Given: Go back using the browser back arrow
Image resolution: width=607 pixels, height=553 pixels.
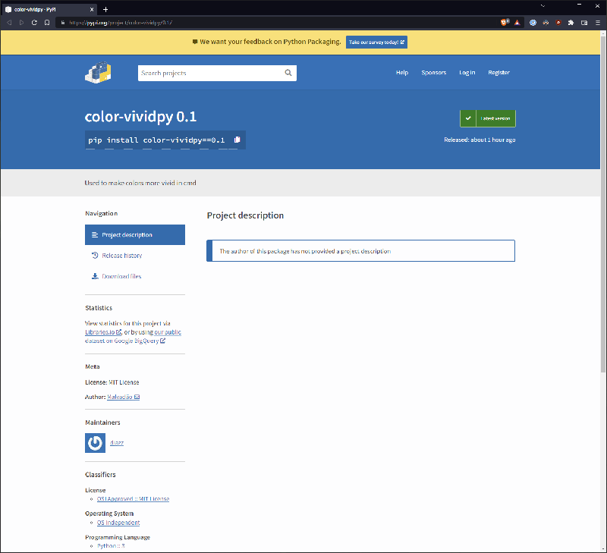Looking at the screenshot, I should pos(9,23).
